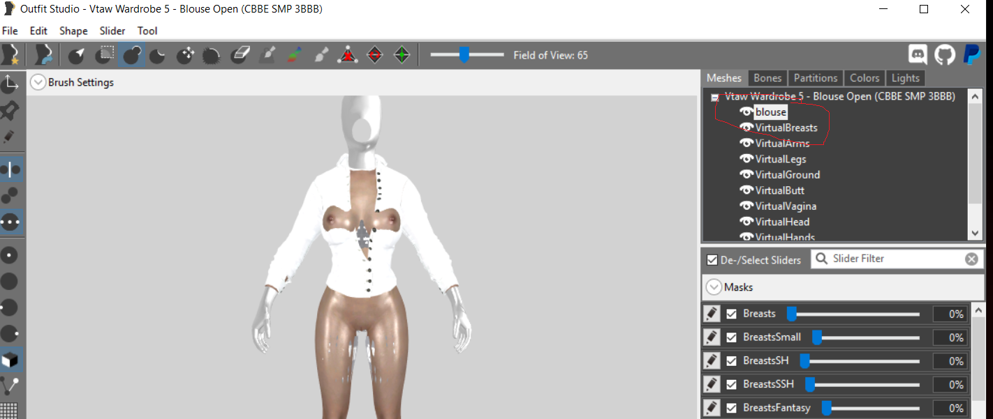This screenshot has height=419, width=993.
Task: Click the Field of View slider handle
Action: (x=464, y=55)
